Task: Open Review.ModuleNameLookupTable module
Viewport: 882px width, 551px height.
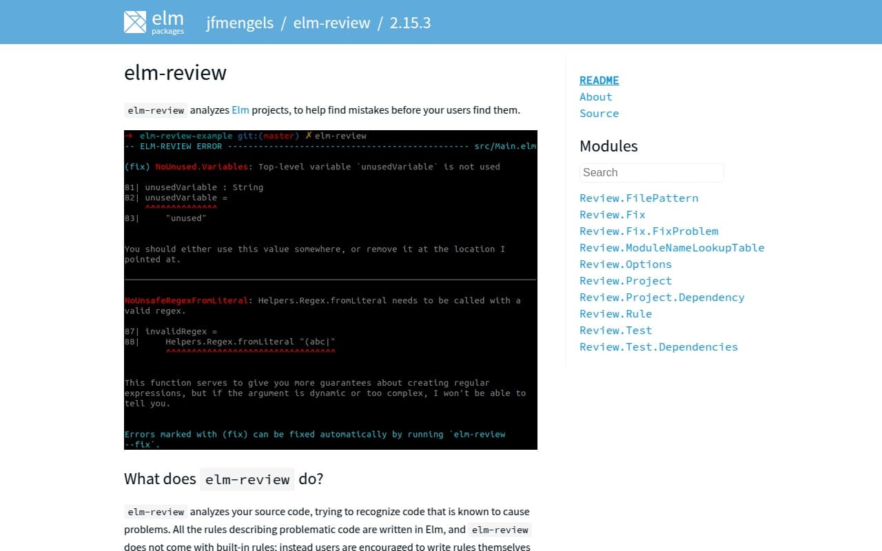Action: (672, 248)
